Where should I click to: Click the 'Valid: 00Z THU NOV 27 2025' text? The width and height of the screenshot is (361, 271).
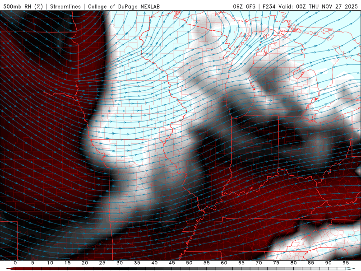tap(318, 6)
